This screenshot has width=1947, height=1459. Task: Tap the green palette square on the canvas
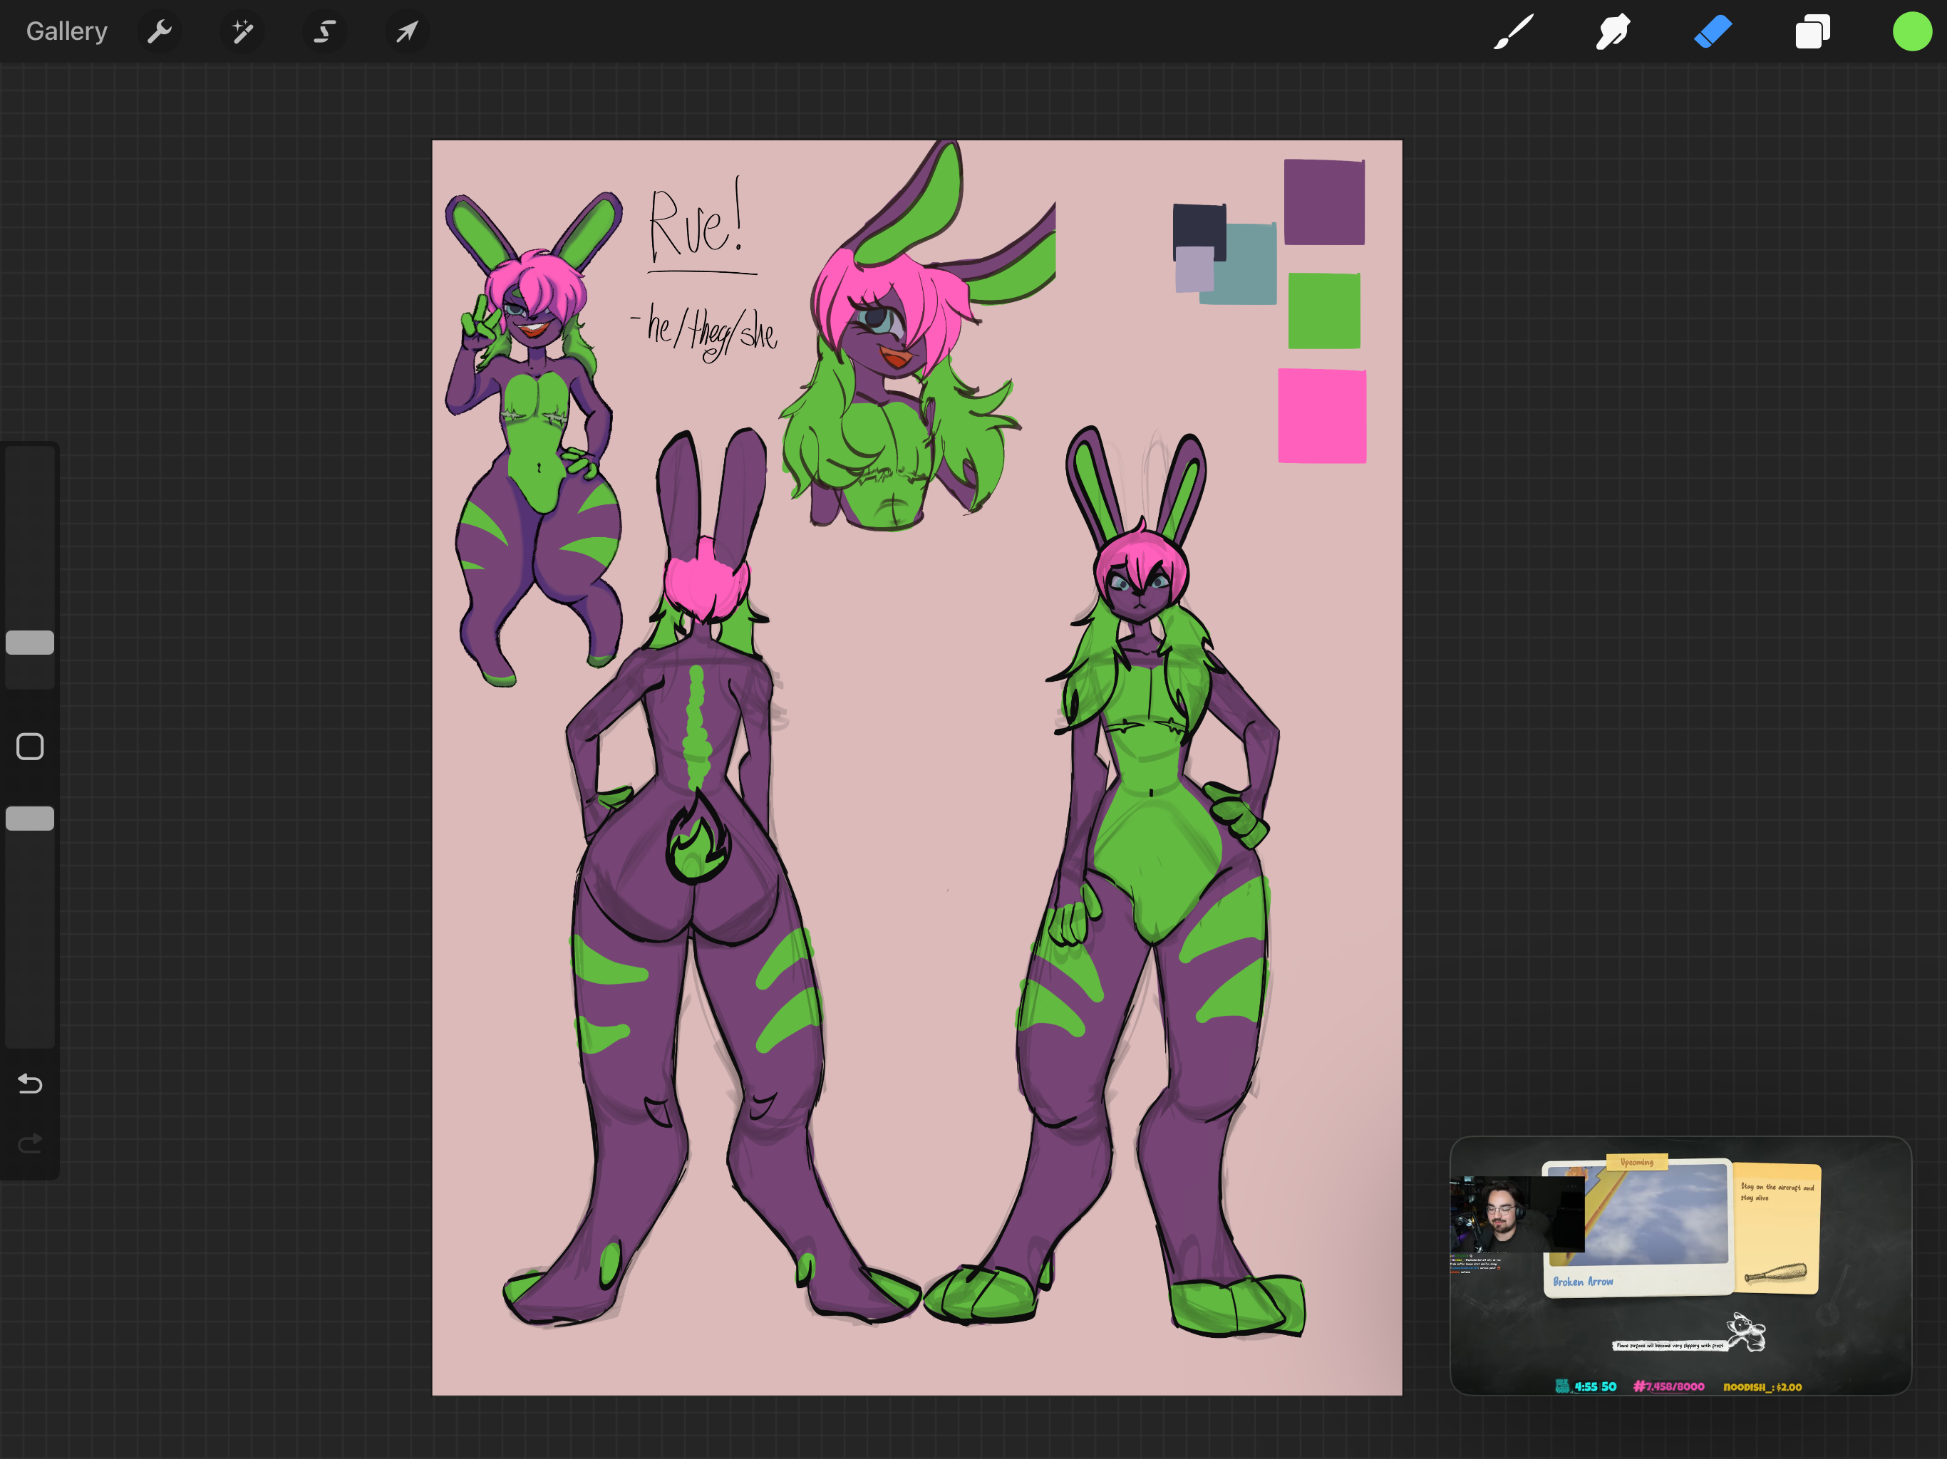point(1324,311)
